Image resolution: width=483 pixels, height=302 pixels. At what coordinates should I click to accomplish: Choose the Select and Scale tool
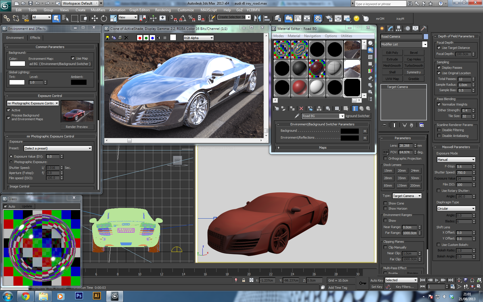[113, 18]
